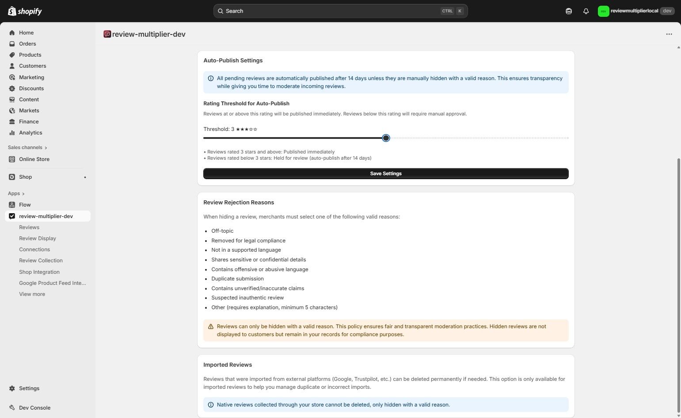Open the notifications bell
Image resolution: width=681 pixels, height=418 pixels.
(x=586, y=11)
